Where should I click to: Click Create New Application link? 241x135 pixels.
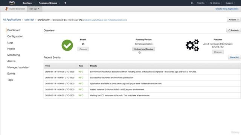(227, 9)
